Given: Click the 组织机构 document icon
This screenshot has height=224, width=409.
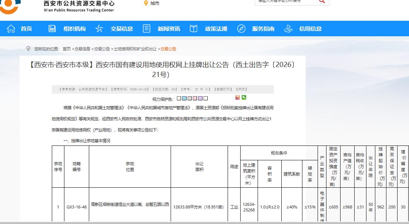Looking at the screenshot, I should [52, 29].
